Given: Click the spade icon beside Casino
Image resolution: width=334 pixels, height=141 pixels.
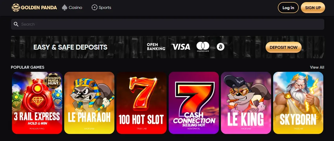Looking at the screenshot, I should [x=65, y=8].
